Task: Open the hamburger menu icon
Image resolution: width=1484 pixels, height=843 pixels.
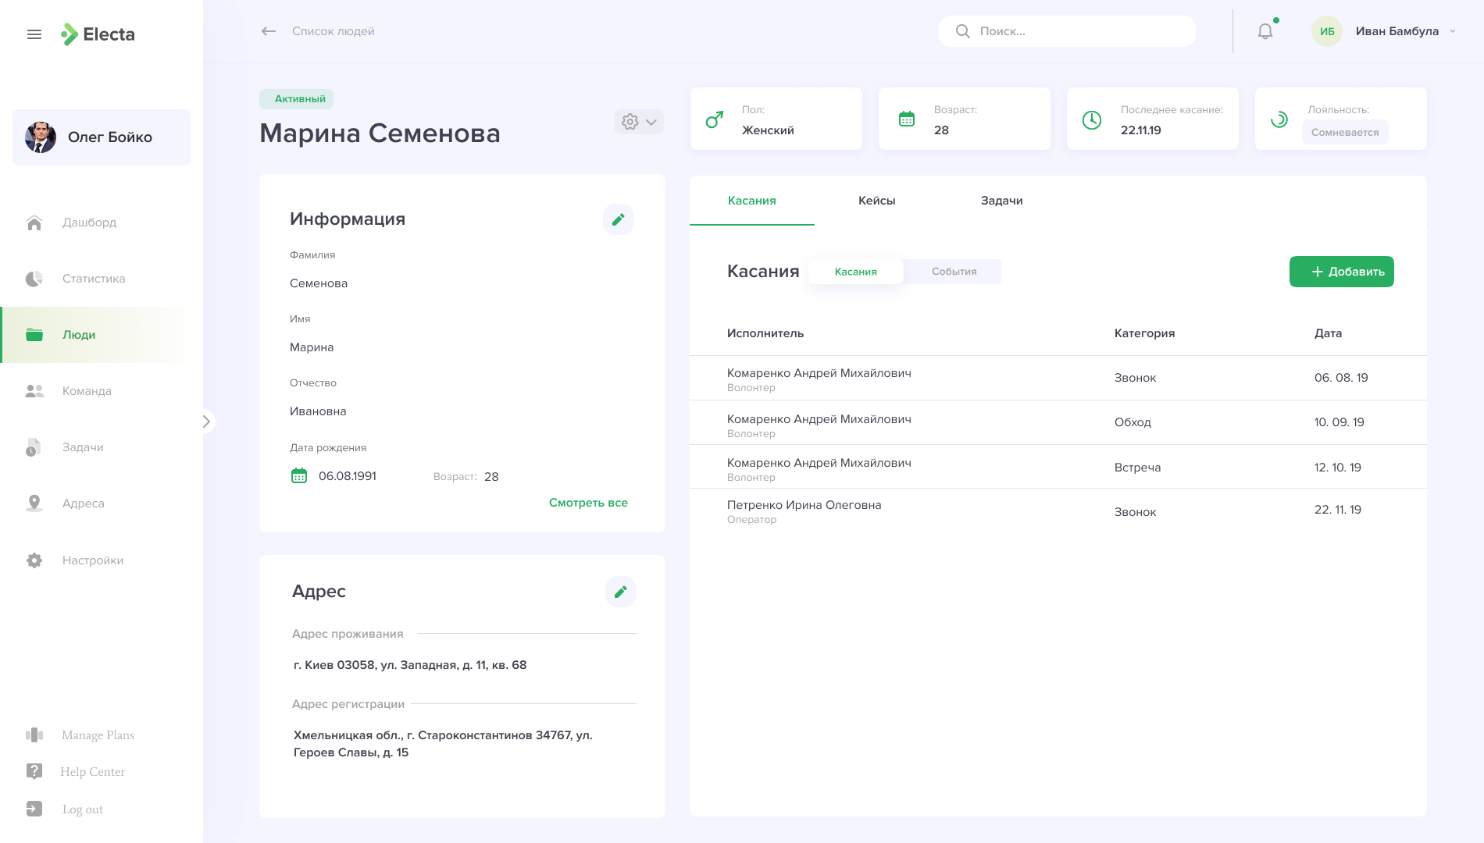Action: (34, 34)
